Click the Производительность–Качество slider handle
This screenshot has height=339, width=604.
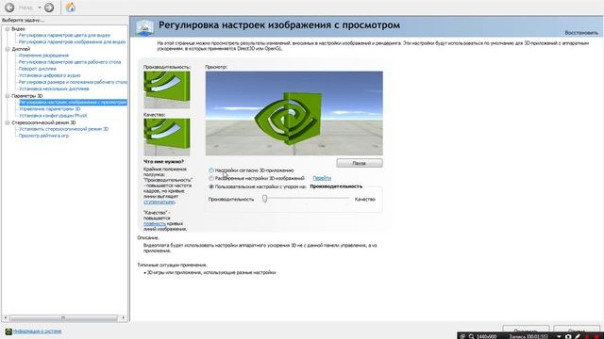264,199
